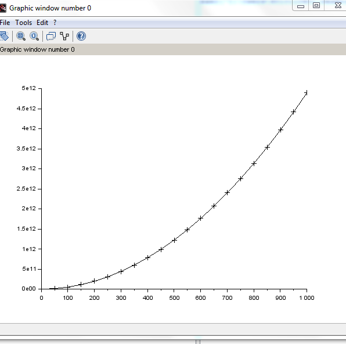This screenshot has height=344, width=346.
Task: Open the Edit menu
Action: tap(42, 23)
